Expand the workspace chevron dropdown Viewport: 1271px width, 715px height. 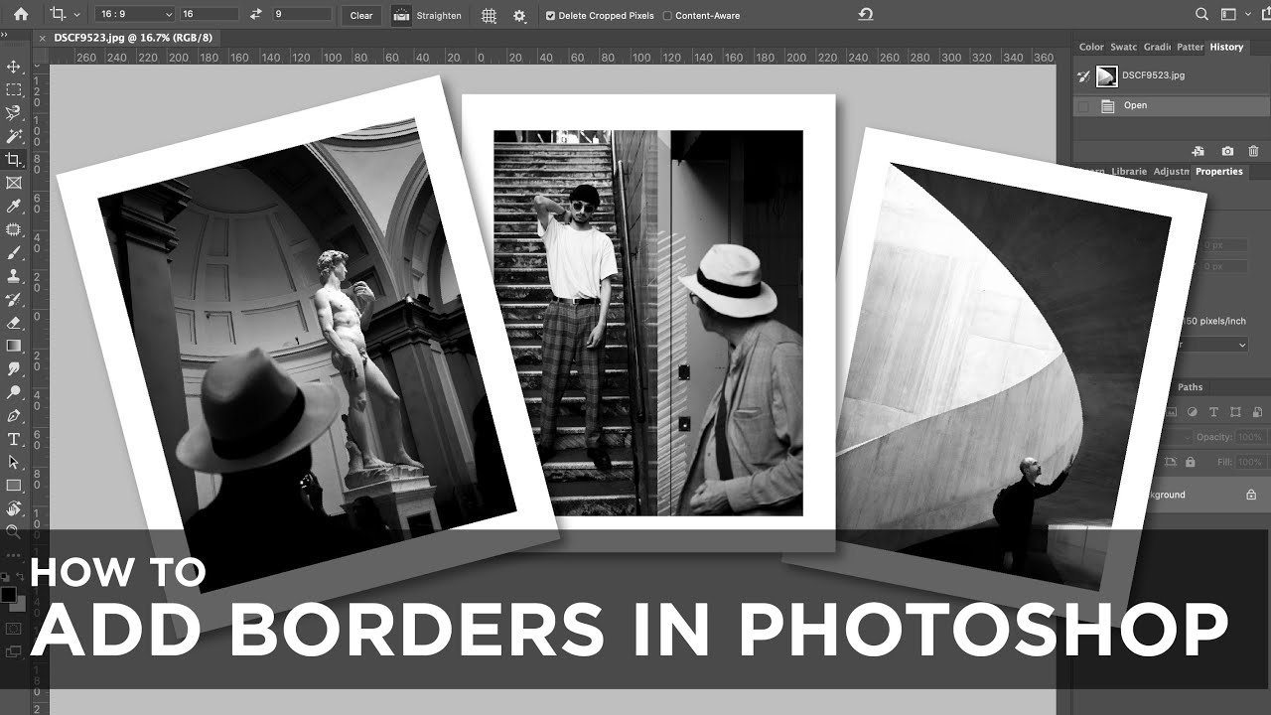pyautogui.click(x=1246, y=15)
